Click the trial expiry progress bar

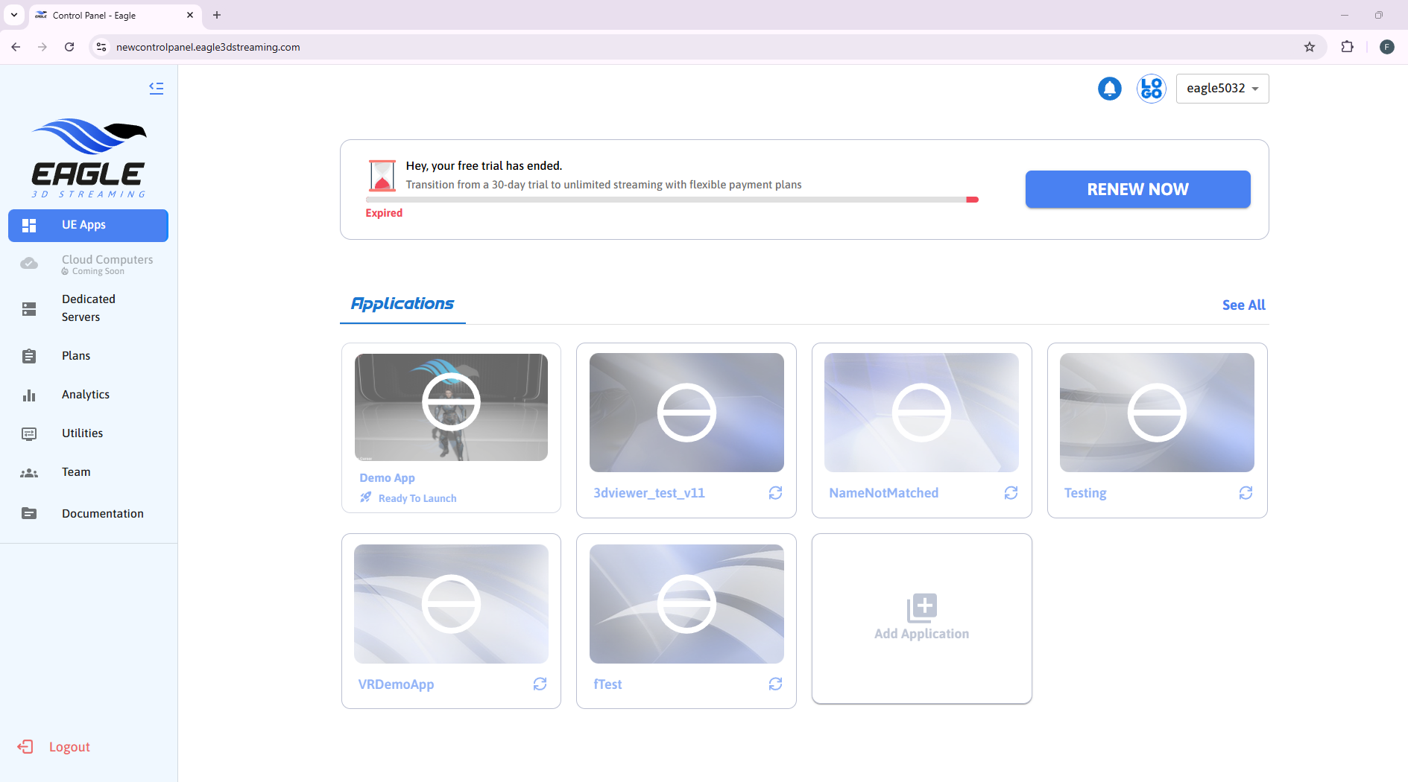click(671, 200)
